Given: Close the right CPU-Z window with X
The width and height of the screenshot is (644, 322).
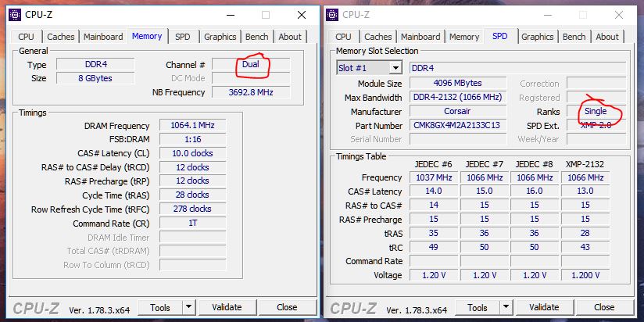Looking at the screenshot, I should tap(619, 15).
